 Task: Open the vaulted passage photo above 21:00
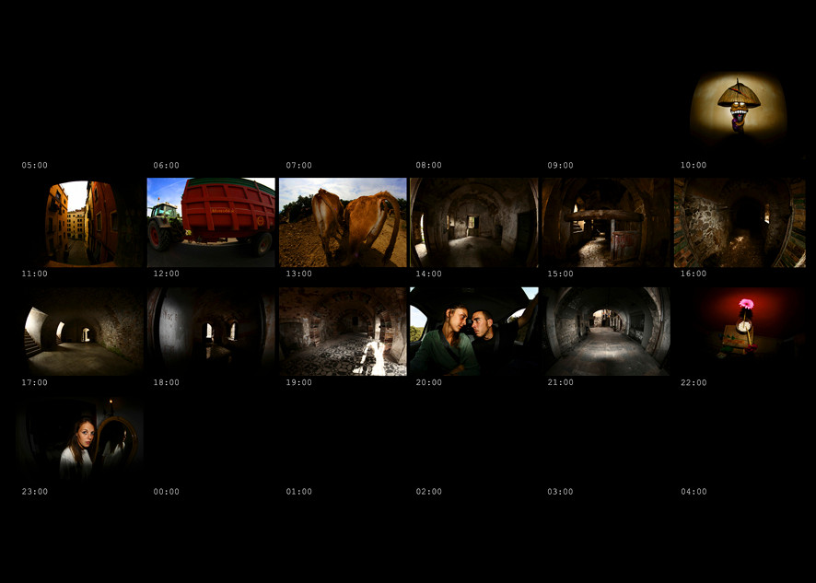pos(607,332)
